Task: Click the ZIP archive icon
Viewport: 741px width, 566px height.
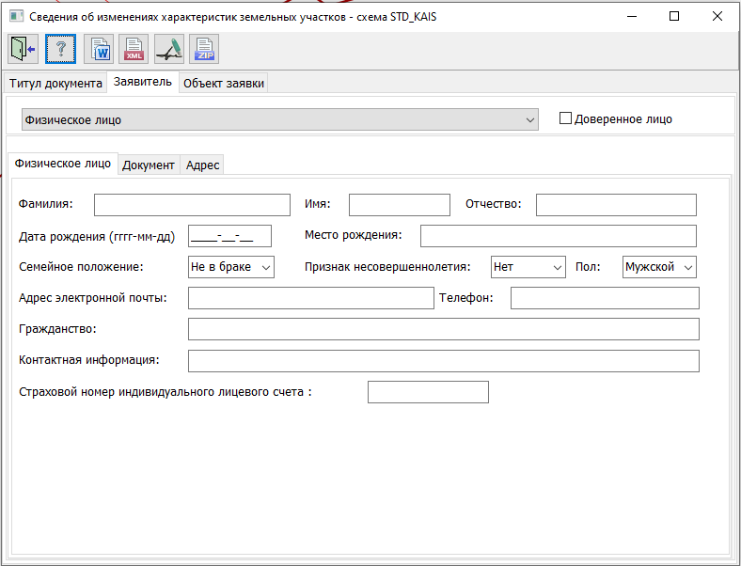Action: [204, 48]
